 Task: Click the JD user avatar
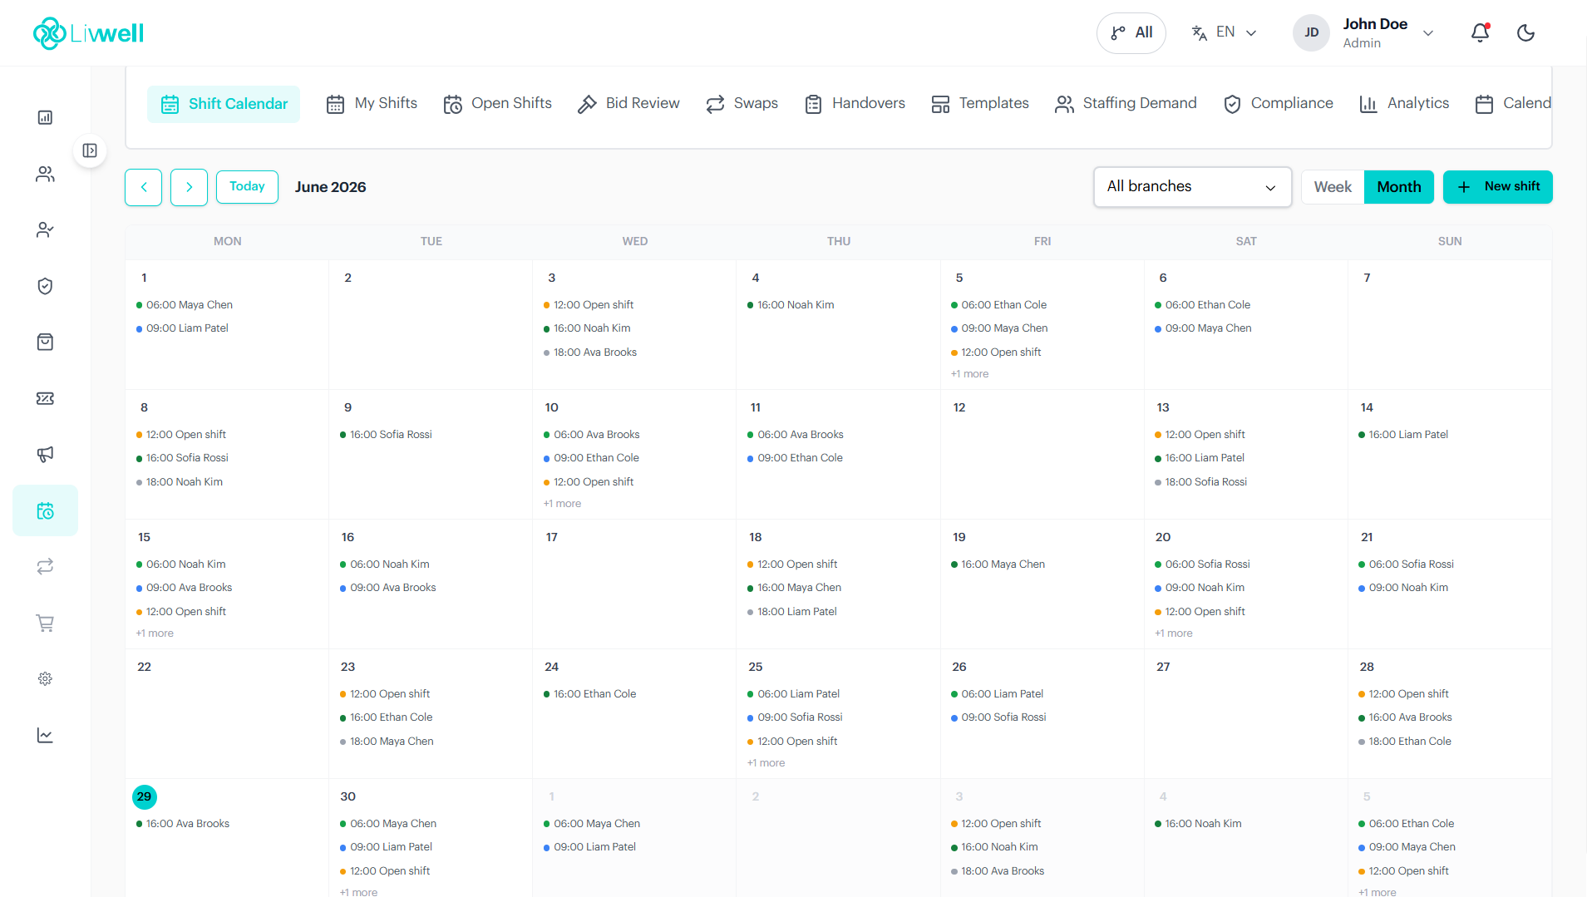coord(1311,33)
